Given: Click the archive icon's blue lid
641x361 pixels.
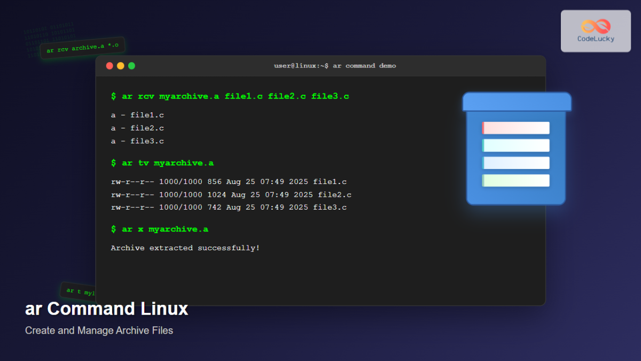Looking at the screenshot, I should point(517,101).
